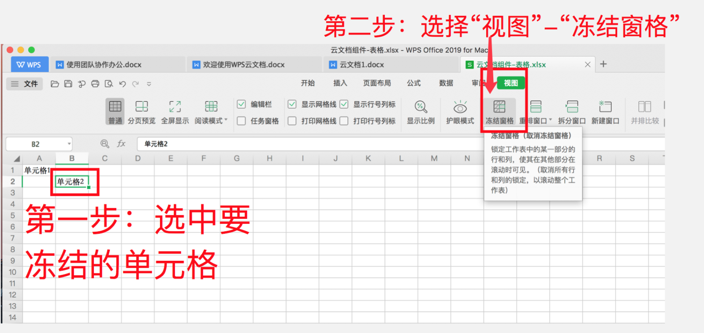
Task: Switch to the WPS home tab
Action: (29, 64)
